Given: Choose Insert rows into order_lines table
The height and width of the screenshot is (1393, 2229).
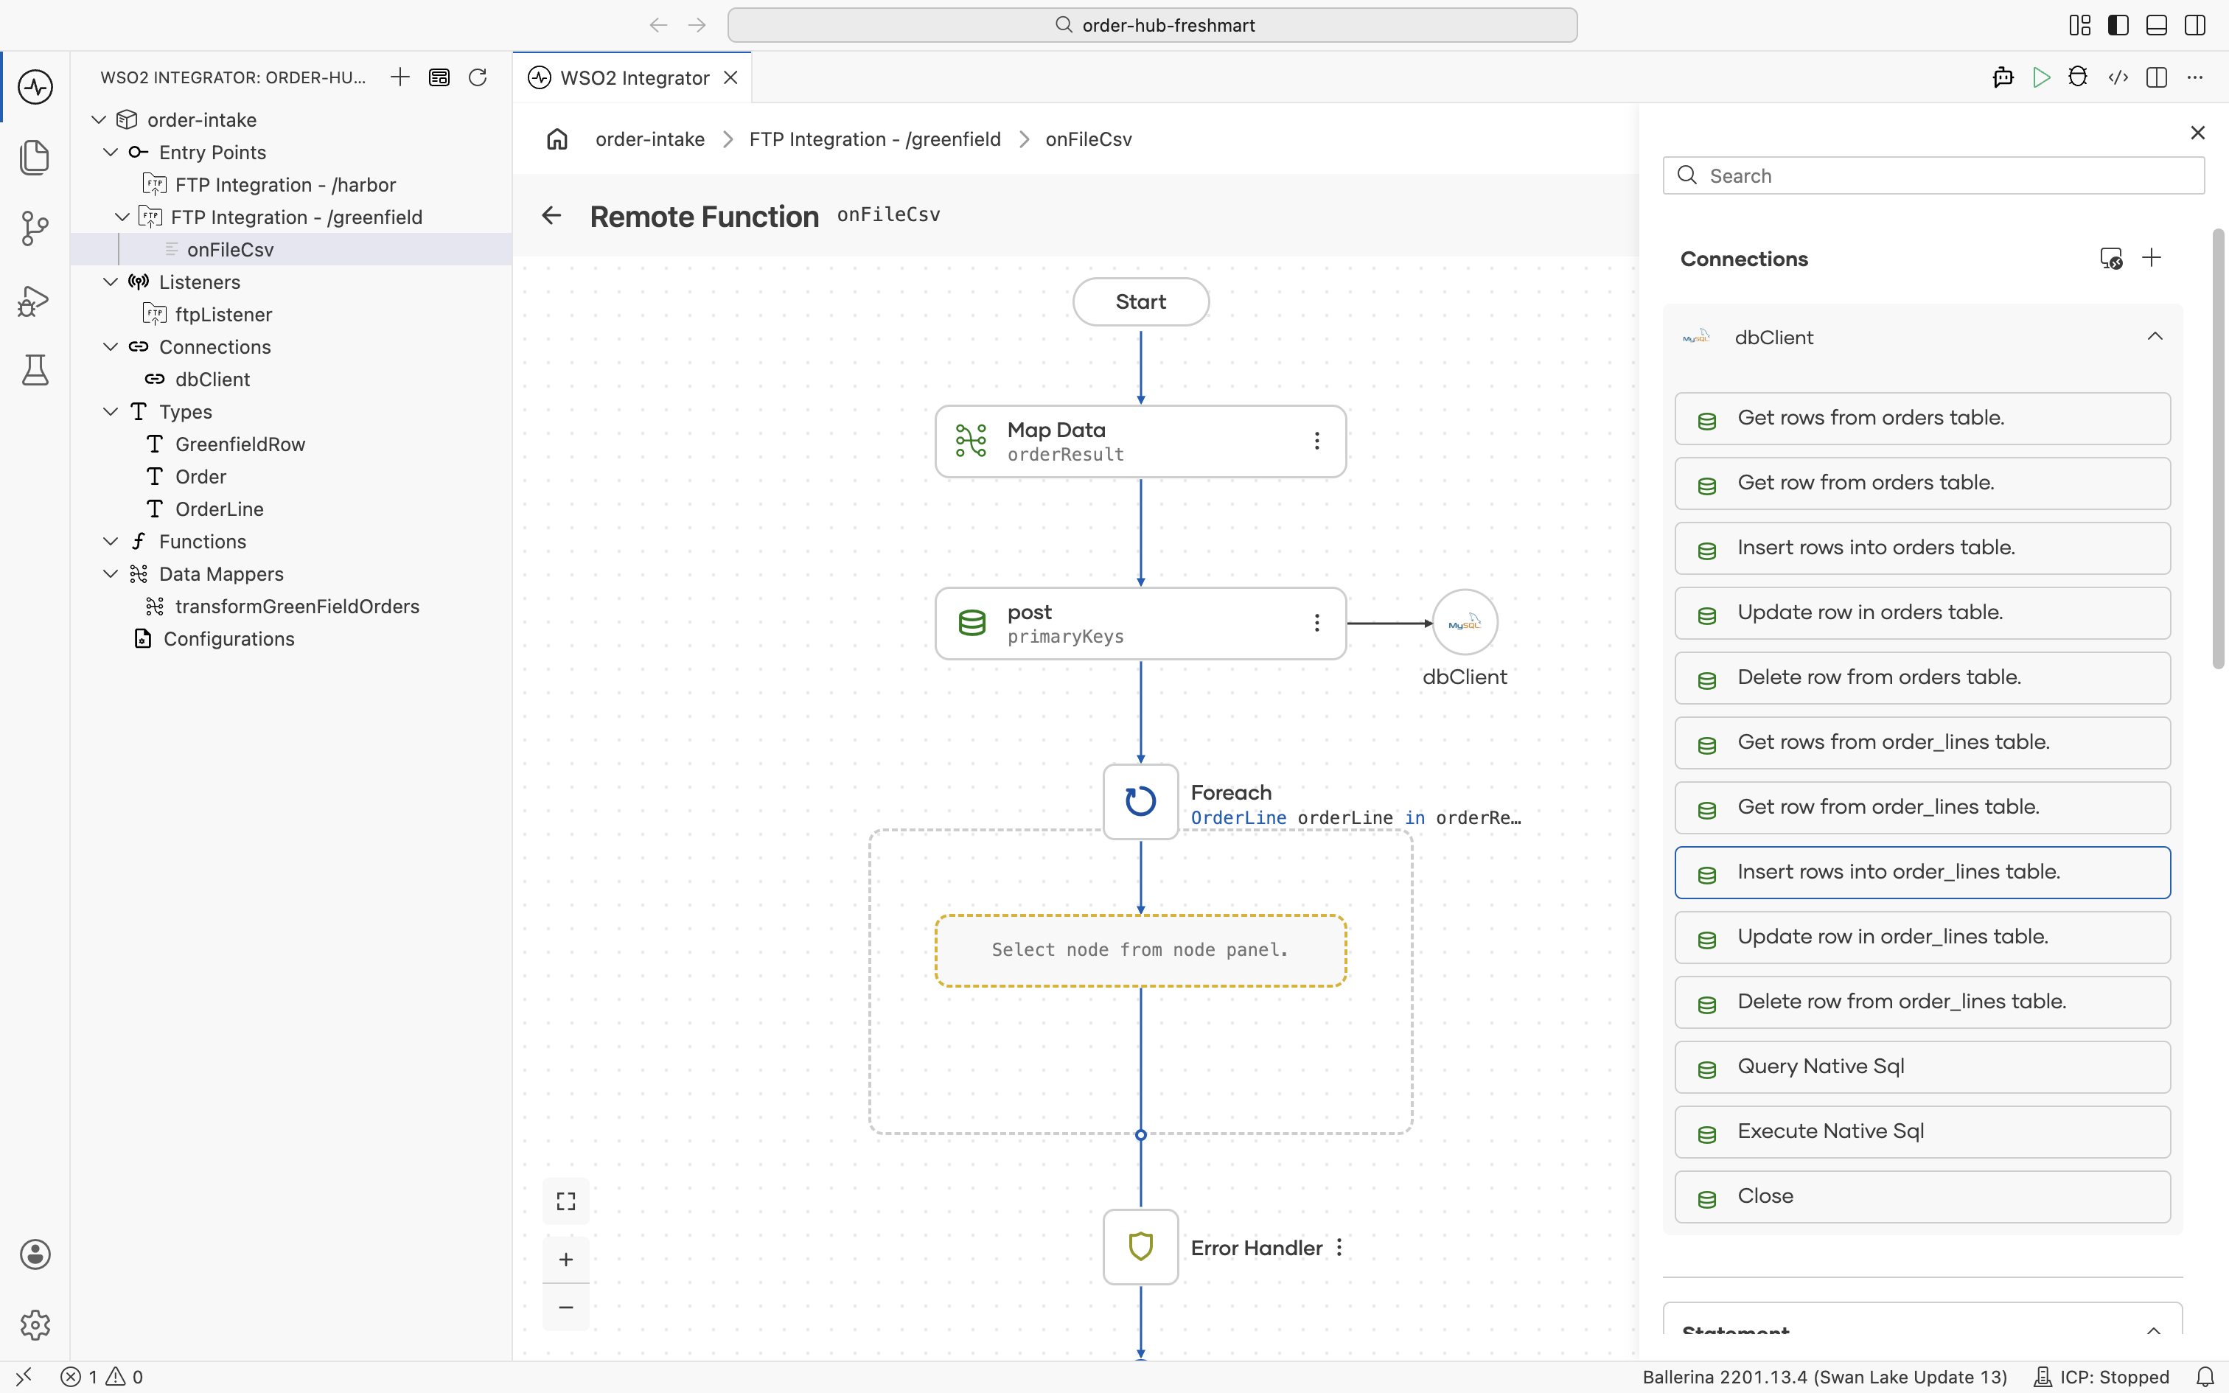Looking at the screenshot, I should point(1922,873).
